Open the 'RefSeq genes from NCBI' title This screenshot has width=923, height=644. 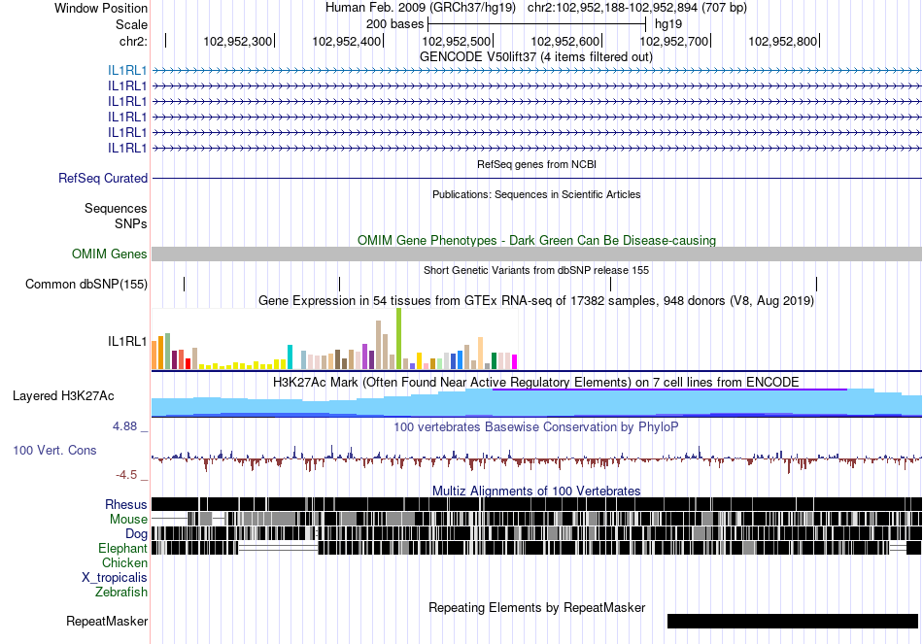[x=536, y=164]
